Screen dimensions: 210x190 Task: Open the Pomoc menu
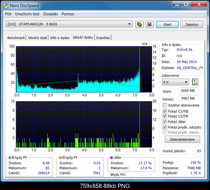point(68,14)
